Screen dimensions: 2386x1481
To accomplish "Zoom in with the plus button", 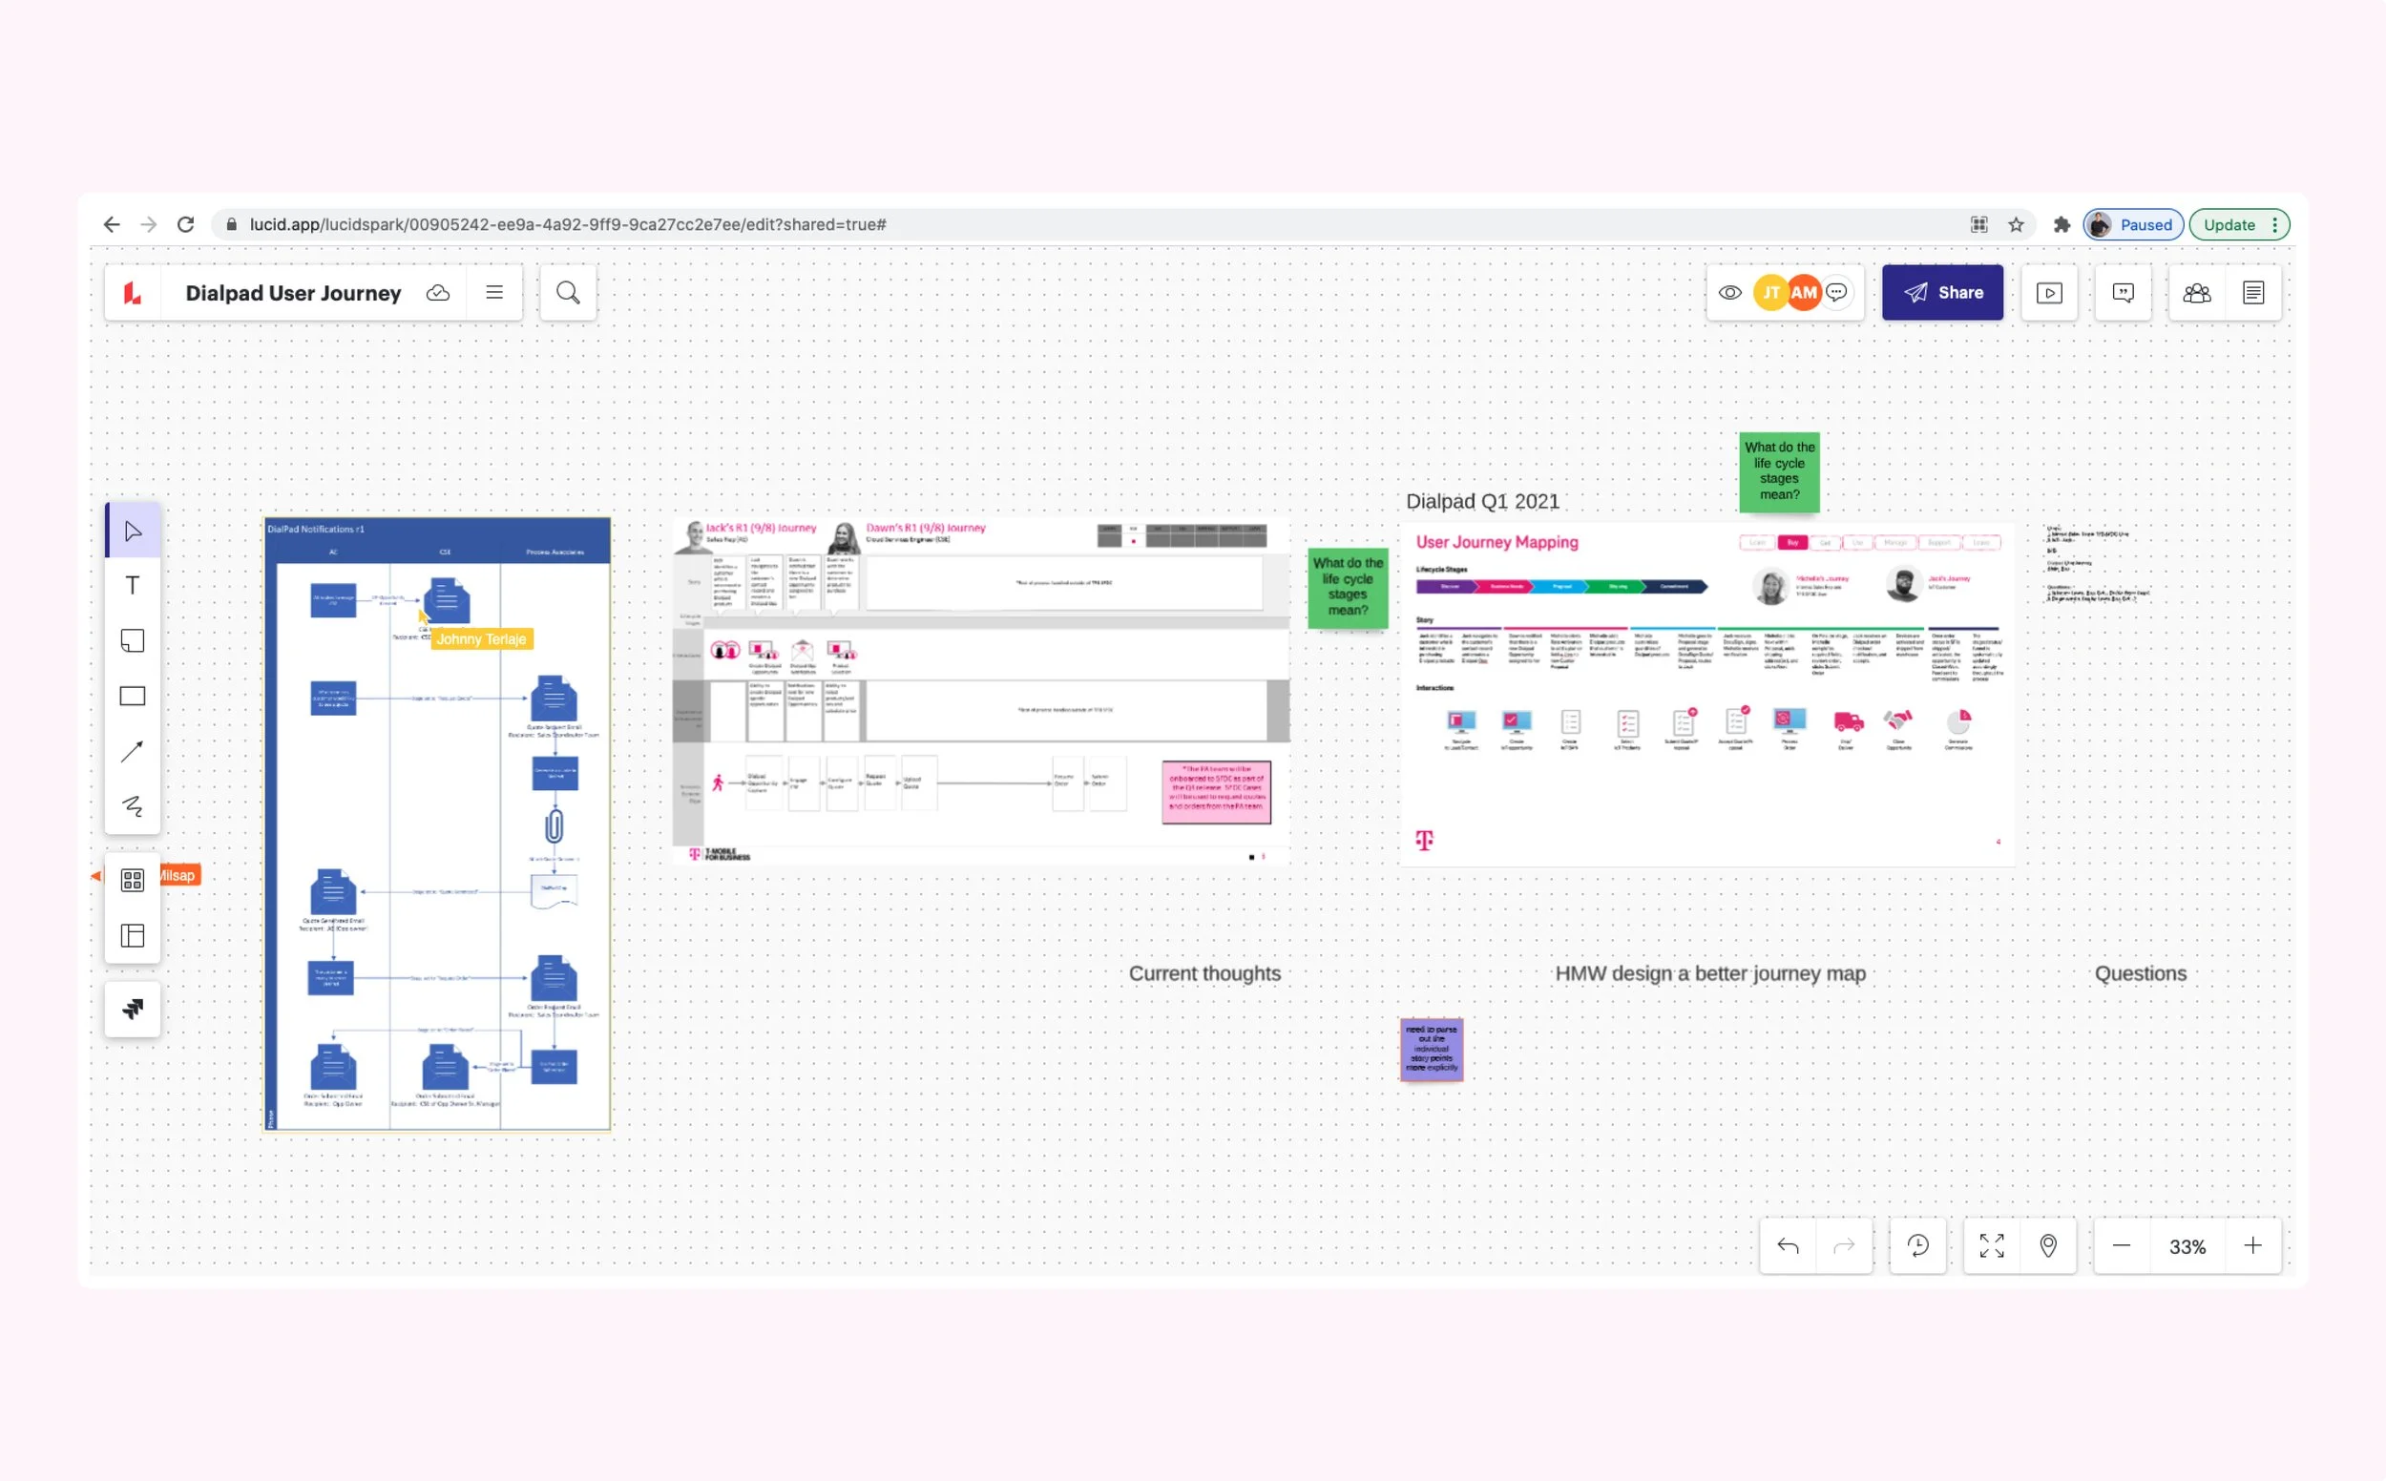I will [x=2252, y=1246].
